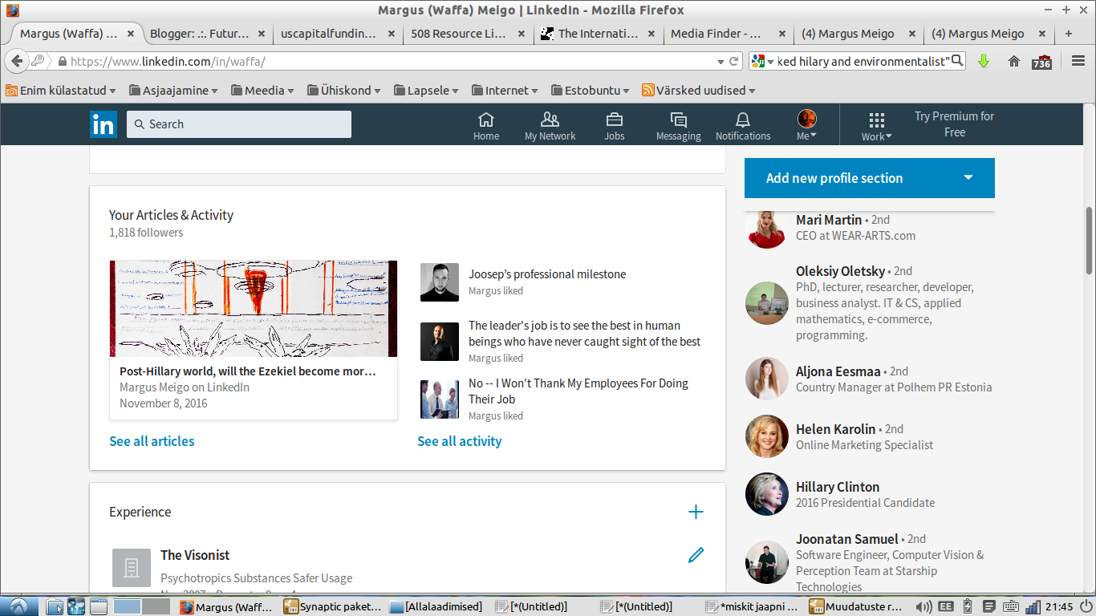1096x616 pixels.
Task: Click the Firefox hamburger menu icon
Action: (1078, 61)
